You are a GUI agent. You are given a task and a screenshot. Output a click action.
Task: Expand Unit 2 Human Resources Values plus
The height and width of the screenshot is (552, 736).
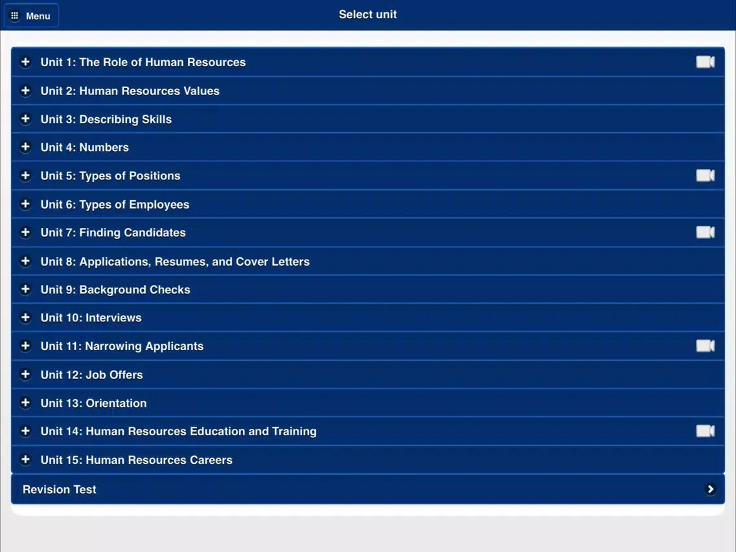tap(25, 91)
